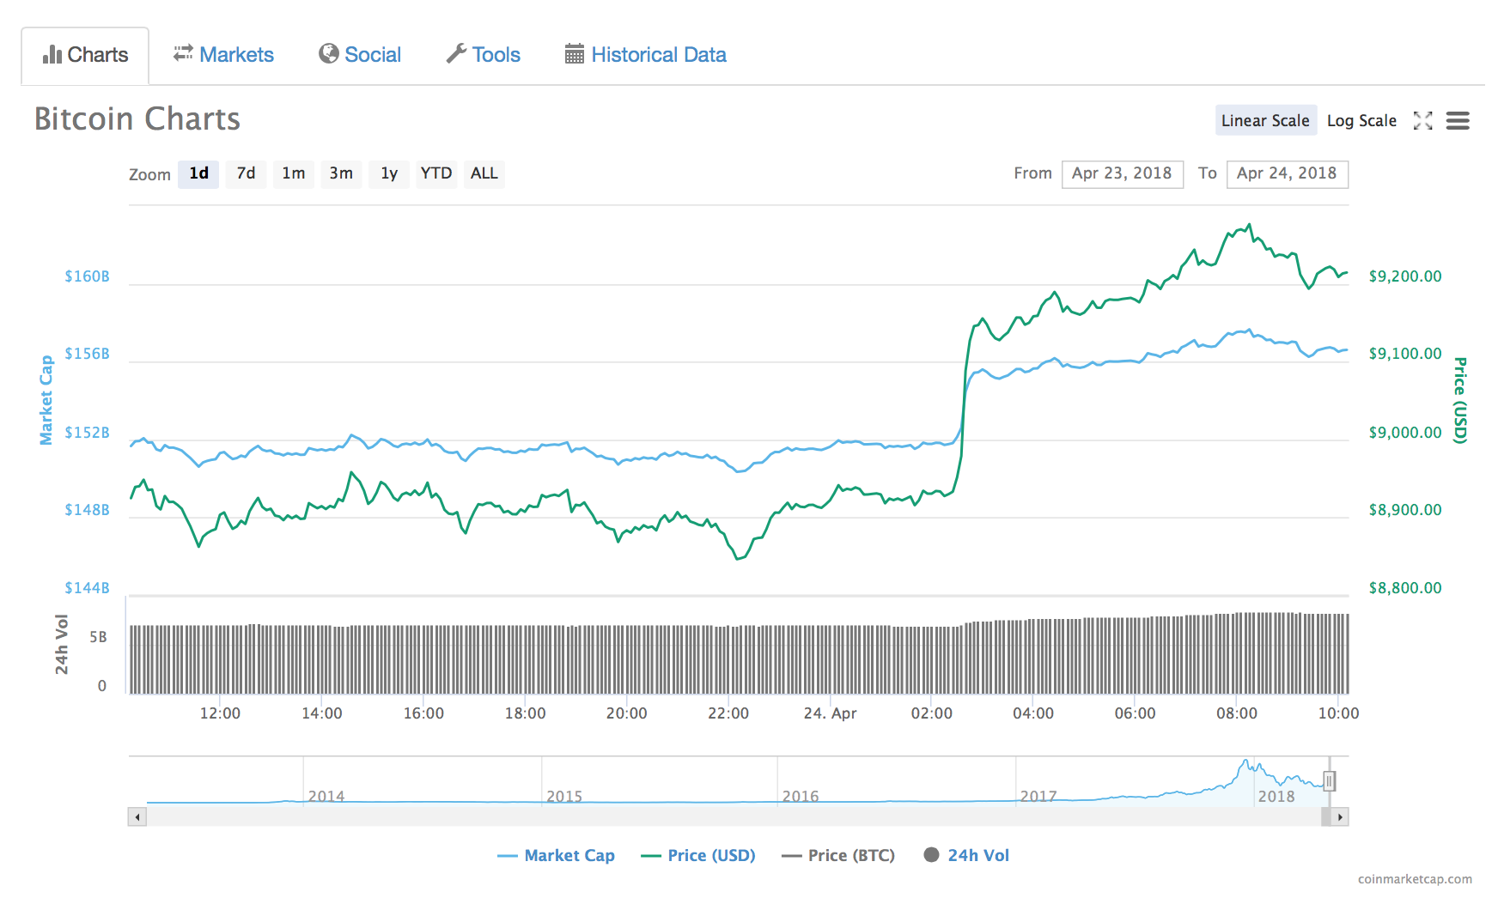The width and height of the screenshot is (1498, 898).
Task: Click right arrow on navigator scrollbar
Action: [1340, 817]
